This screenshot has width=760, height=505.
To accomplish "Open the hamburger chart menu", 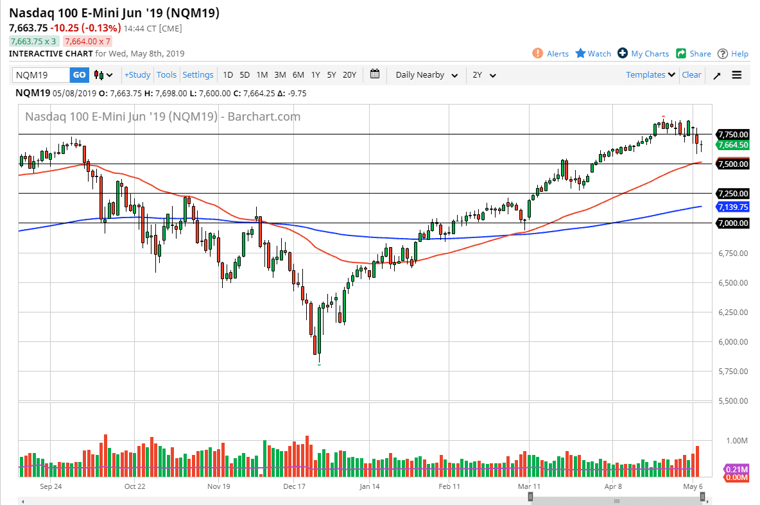I will click(736, 75).
